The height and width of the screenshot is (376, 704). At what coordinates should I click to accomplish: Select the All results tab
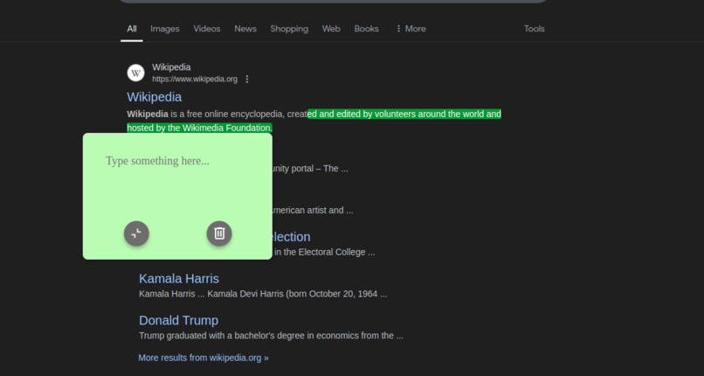click(x=132, y=29)
